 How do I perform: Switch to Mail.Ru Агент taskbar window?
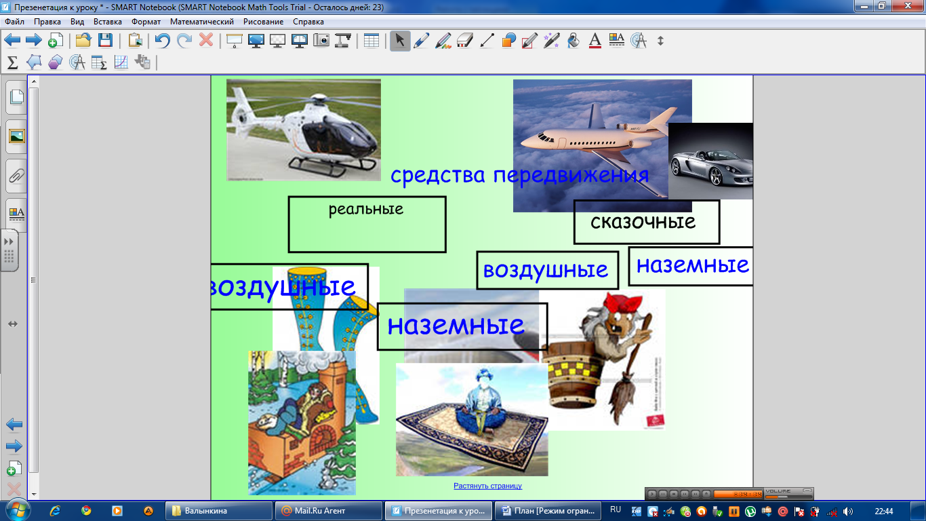point(329,511)
